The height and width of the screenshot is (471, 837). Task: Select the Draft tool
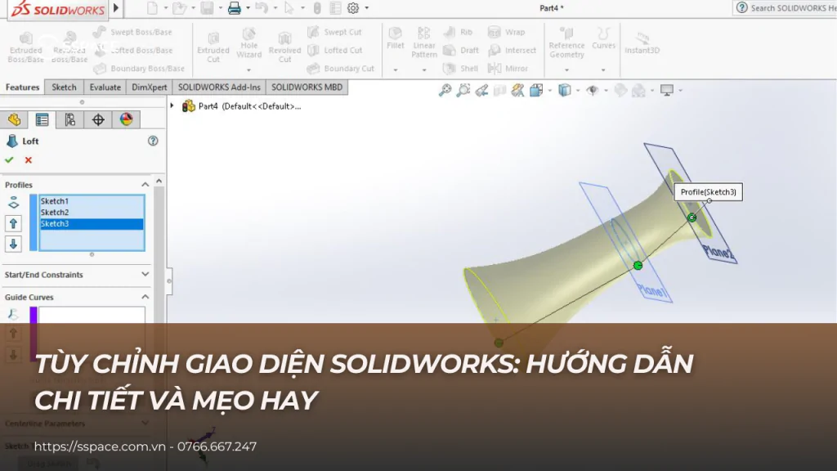coord(461,50)
